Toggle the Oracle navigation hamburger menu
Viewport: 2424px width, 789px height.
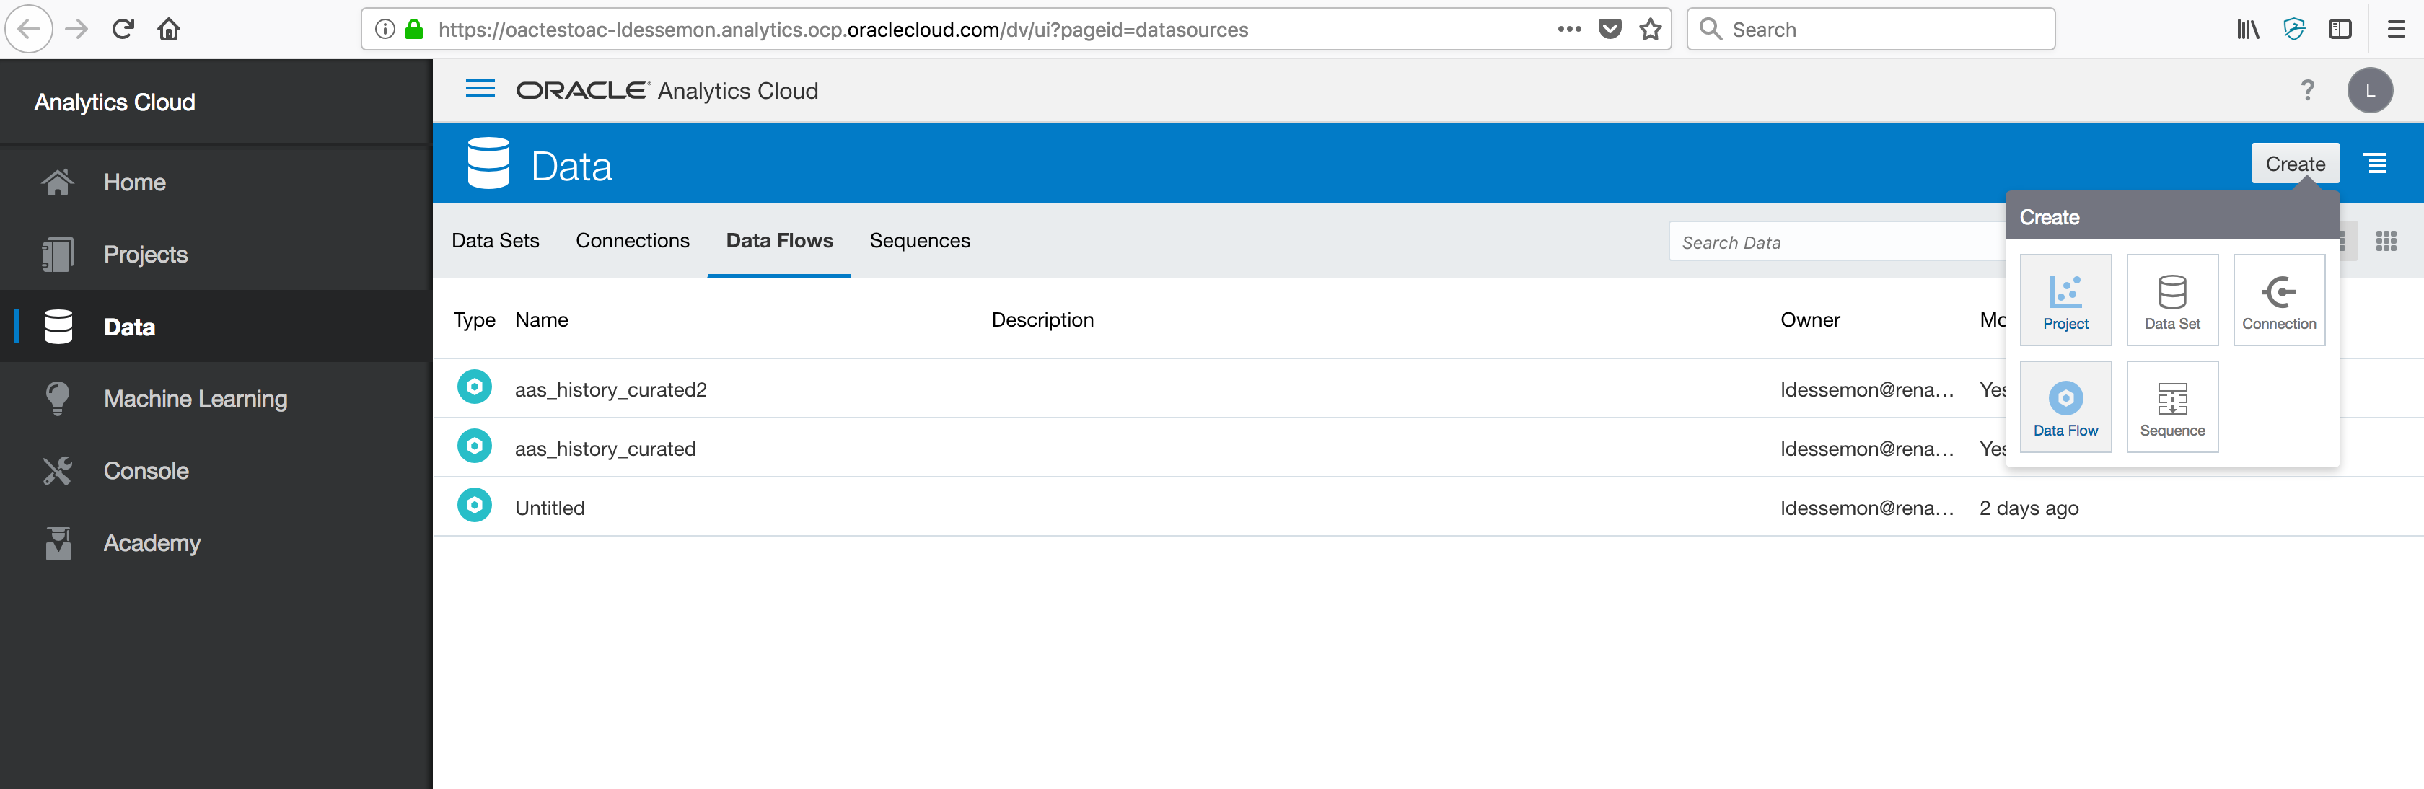481,89
